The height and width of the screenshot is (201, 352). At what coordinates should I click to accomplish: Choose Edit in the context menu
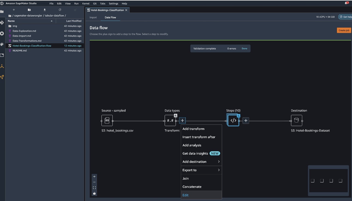click(x=201, y=195)
